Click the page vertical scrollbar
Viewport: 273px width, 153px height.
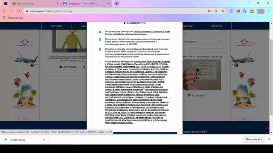click(x=271, y=77)
